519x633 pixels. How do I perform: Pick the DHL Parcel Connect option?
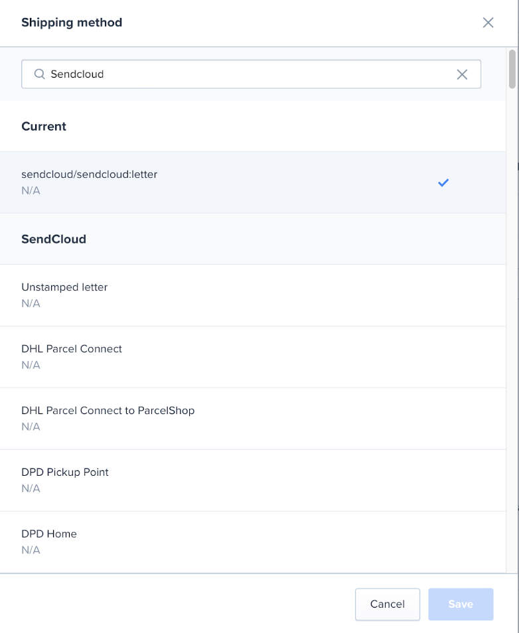point(253,357)
